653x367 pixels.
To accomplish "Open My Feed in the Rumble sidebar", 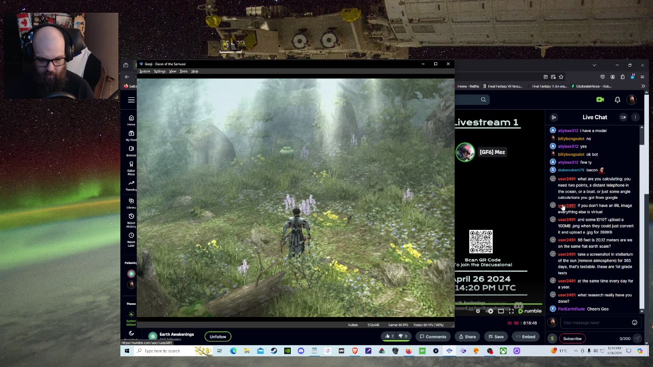I will click(x=131, y=136).
